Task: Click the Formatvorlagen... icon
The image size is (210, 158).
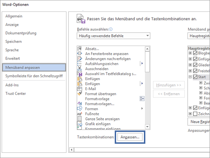Action: [80, 103]
